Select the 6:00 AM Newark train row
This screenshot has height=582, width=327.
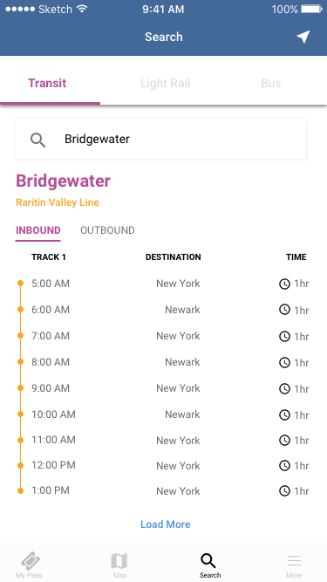(x=164, y=310)
